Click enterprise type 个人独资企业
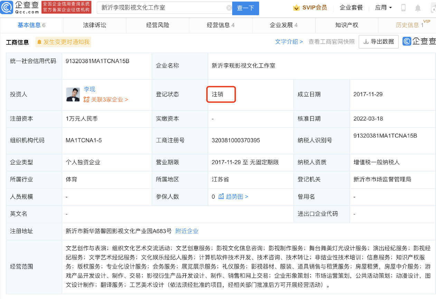436x299 pixels. point(83,162)
